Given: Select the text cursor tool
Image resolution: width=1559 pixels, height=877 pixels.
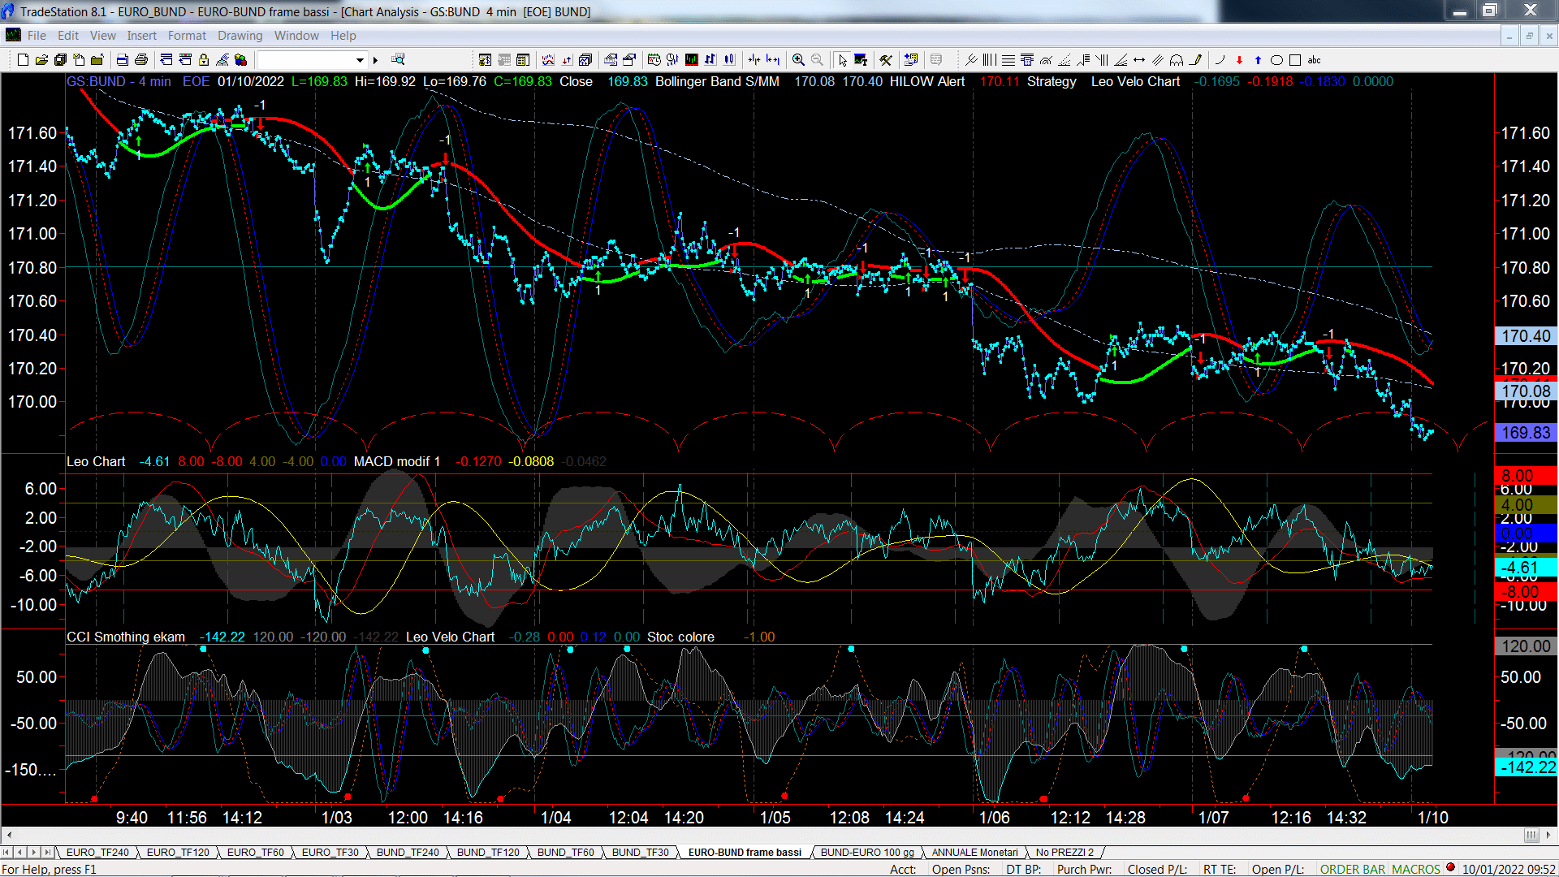Looking at the screenshot, I should tap(861, 60).
